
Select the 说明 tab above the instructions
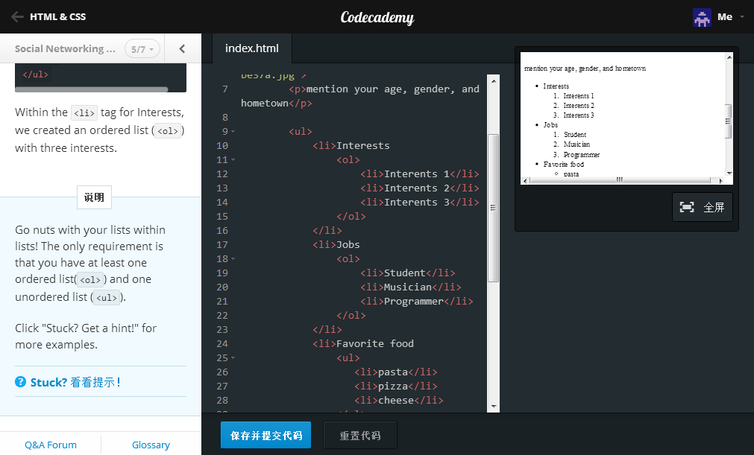point(93,197)
